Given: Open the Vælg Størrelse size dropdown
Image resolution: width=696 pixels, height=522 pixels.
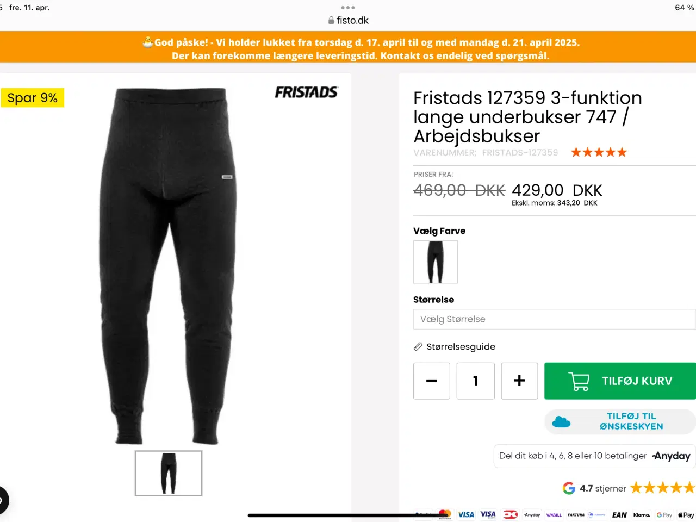Looking at the screenshot, I should pyautogui.click(x=554, y=319).
